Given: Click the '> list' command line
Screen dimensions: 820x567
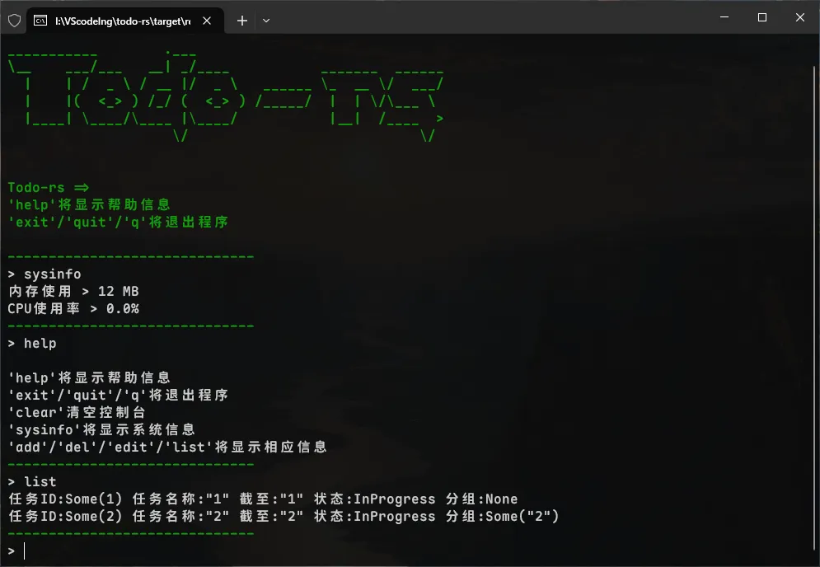Looking at the screenshot, I should click(x=33, y=481).
